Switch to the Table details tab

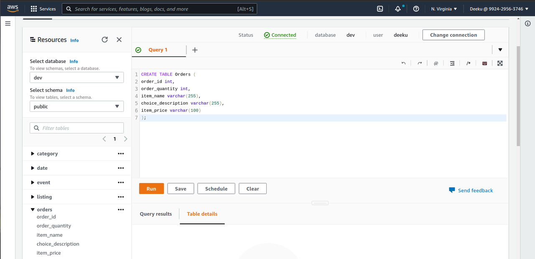[x=202, y=214]
